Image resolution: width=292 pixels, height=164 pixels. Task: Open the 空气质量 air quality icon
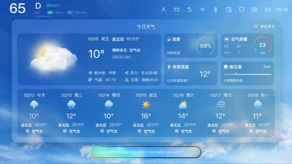click(226, 39)
